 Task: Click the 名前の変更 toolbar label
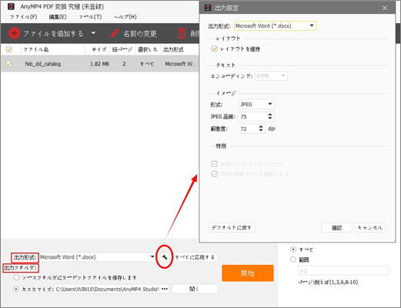140,34
